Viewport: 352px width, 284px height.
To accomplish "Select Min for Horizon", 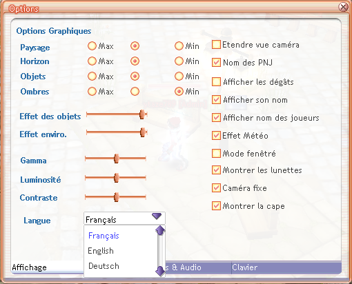I will coord(179,61).
